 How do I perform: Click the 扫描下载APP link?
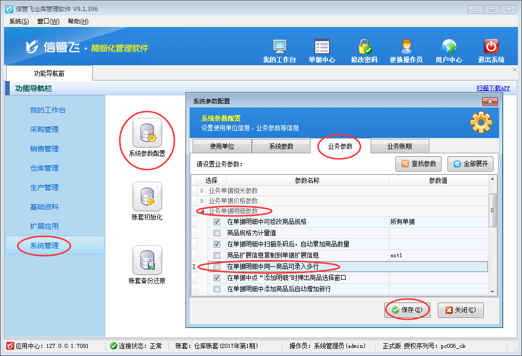[x=492, y=88]
